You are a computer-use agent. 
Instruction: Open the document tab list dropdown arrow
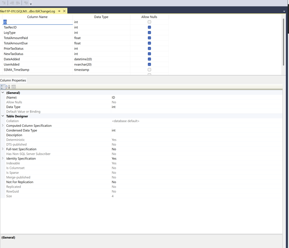click(x=284, y=11)
